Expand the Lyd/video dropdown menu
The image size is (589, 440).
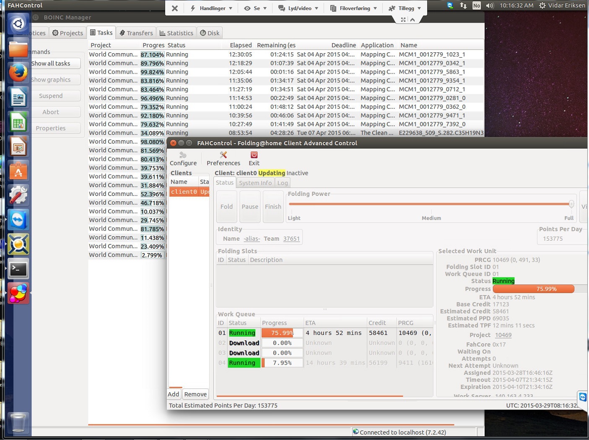pyautogui.click(x=298, y=8)
